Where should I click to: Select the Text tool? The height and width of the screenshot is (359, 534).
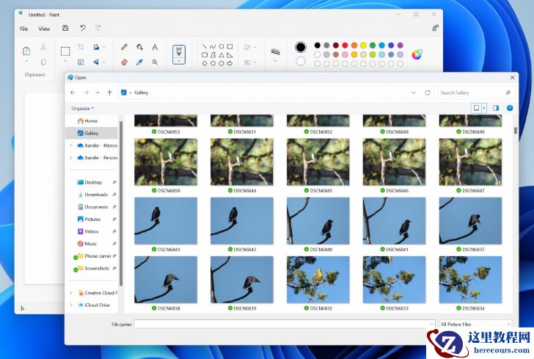tap(155, 47)
